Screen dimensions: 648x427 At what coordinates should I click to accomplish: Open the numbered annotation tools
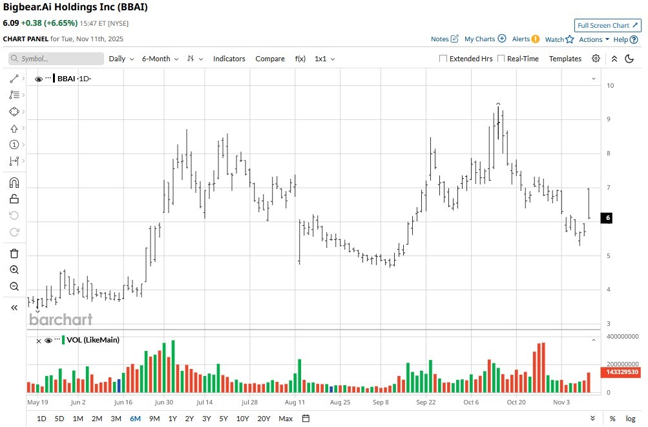coord(14,144)
